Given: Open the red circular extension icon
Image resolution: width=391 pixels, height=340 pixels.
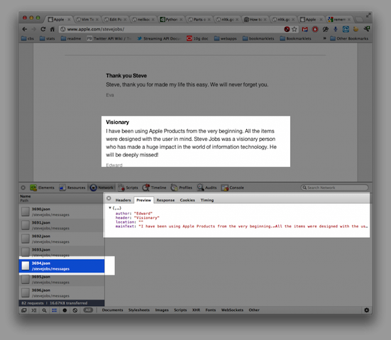Looking at the screenshot, I should [315, 29].
